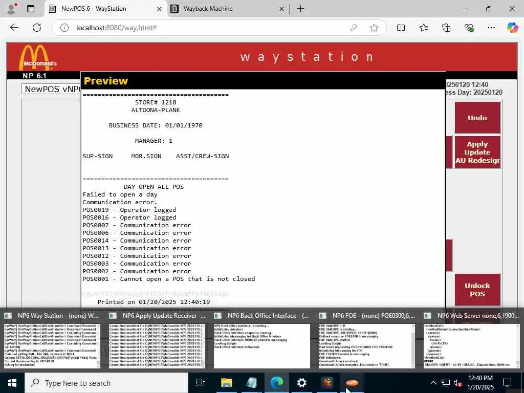Screen dimensions: 524x393
Task: Open the orange NP6 taskbar app
Action: [352, 383]
